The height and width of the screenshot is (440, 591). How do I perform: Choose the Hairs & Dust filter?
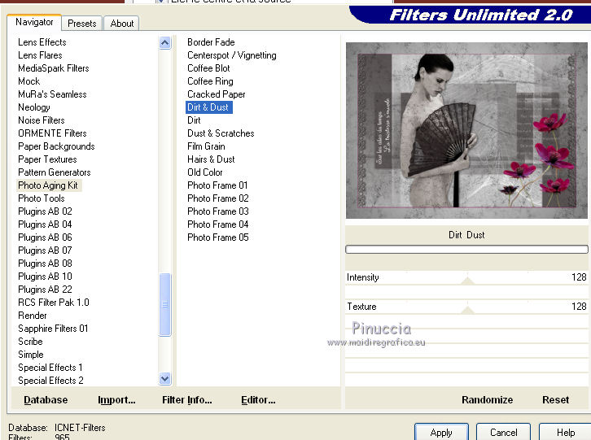(x=211, y=159)
